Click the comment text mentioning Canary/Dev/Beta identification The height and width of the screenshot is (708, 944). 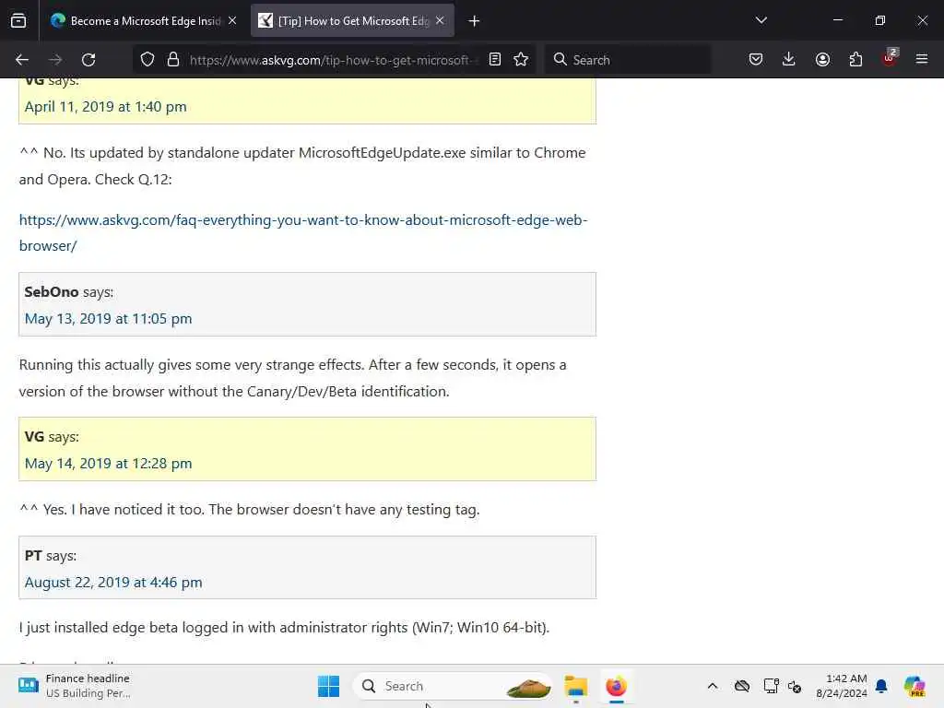(x=292, y=378)
